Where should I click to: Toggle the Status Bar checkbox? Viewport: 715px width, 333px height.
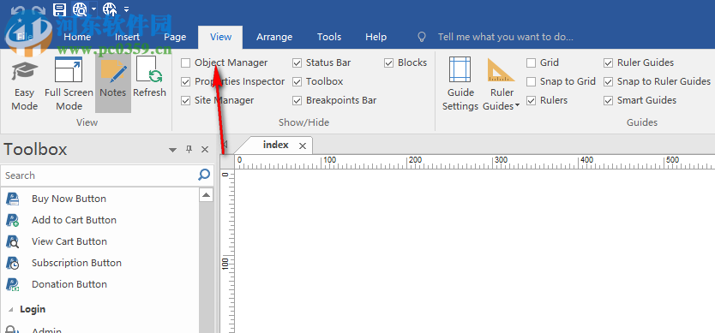297,62
